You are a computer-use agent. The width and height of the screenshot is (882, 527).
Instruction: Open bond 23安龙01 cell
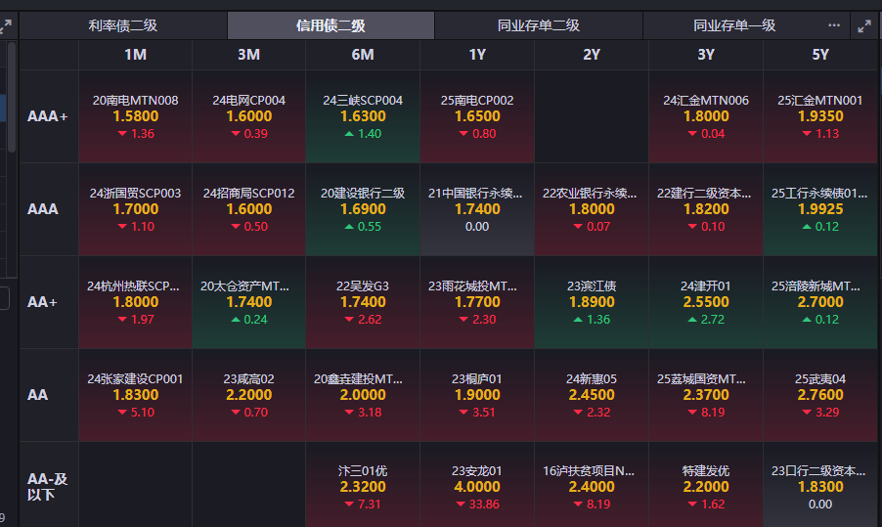477,485
